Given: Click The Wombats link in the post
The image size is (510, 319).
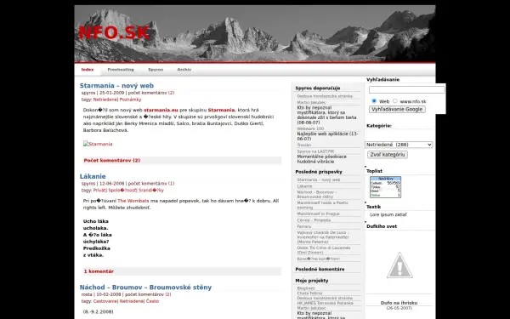Looking at the screenshot, I should [x=133, y=201].
